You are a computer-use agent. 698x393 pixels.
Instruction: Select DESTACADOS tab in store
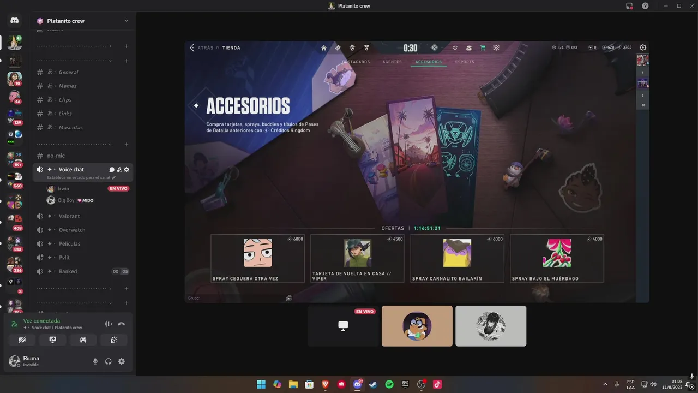pos(356,62)
